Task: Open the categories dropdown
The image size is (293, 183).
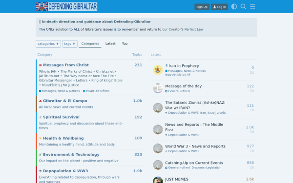Action: (48, 44)
